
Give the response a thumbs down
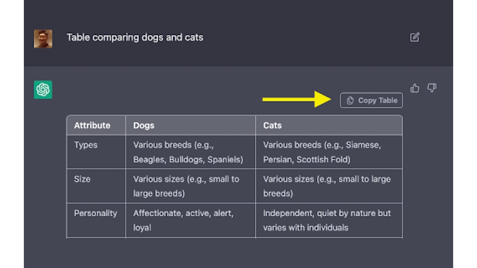tap(432, 88)
